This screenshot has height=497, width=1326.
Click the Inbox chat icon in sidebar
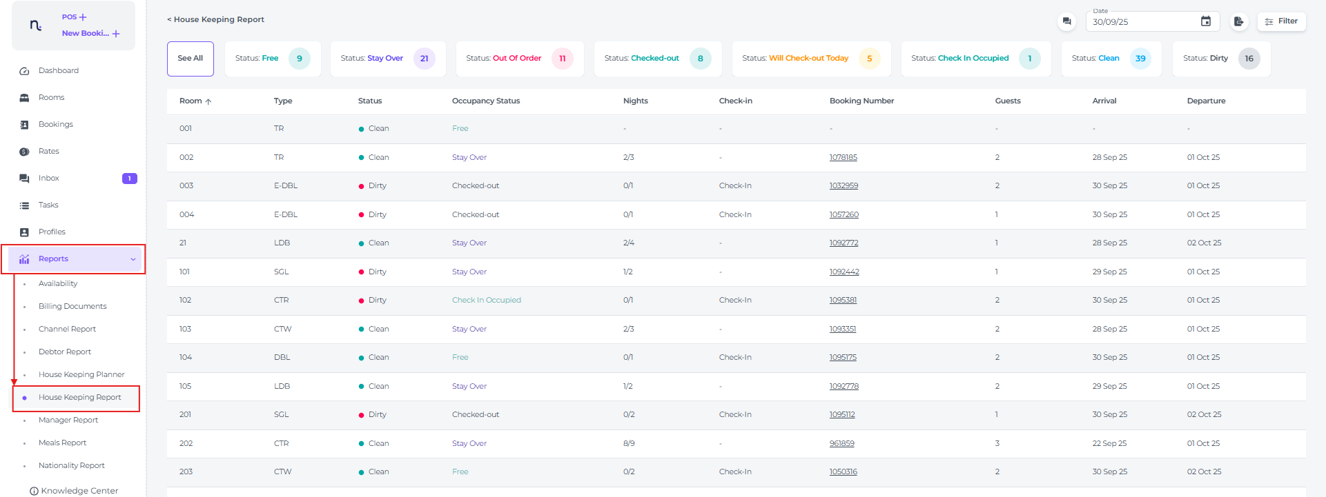point(25,179)
